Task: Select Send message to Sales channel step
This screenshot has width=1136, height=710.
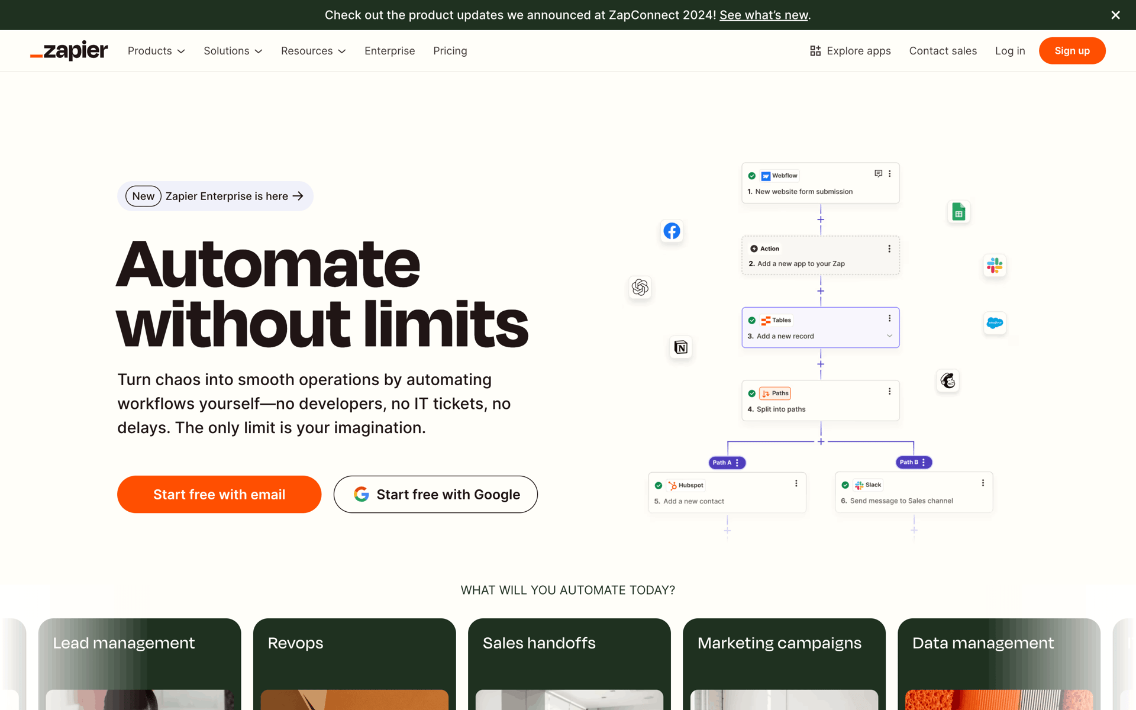Action: tap(914, 492)
